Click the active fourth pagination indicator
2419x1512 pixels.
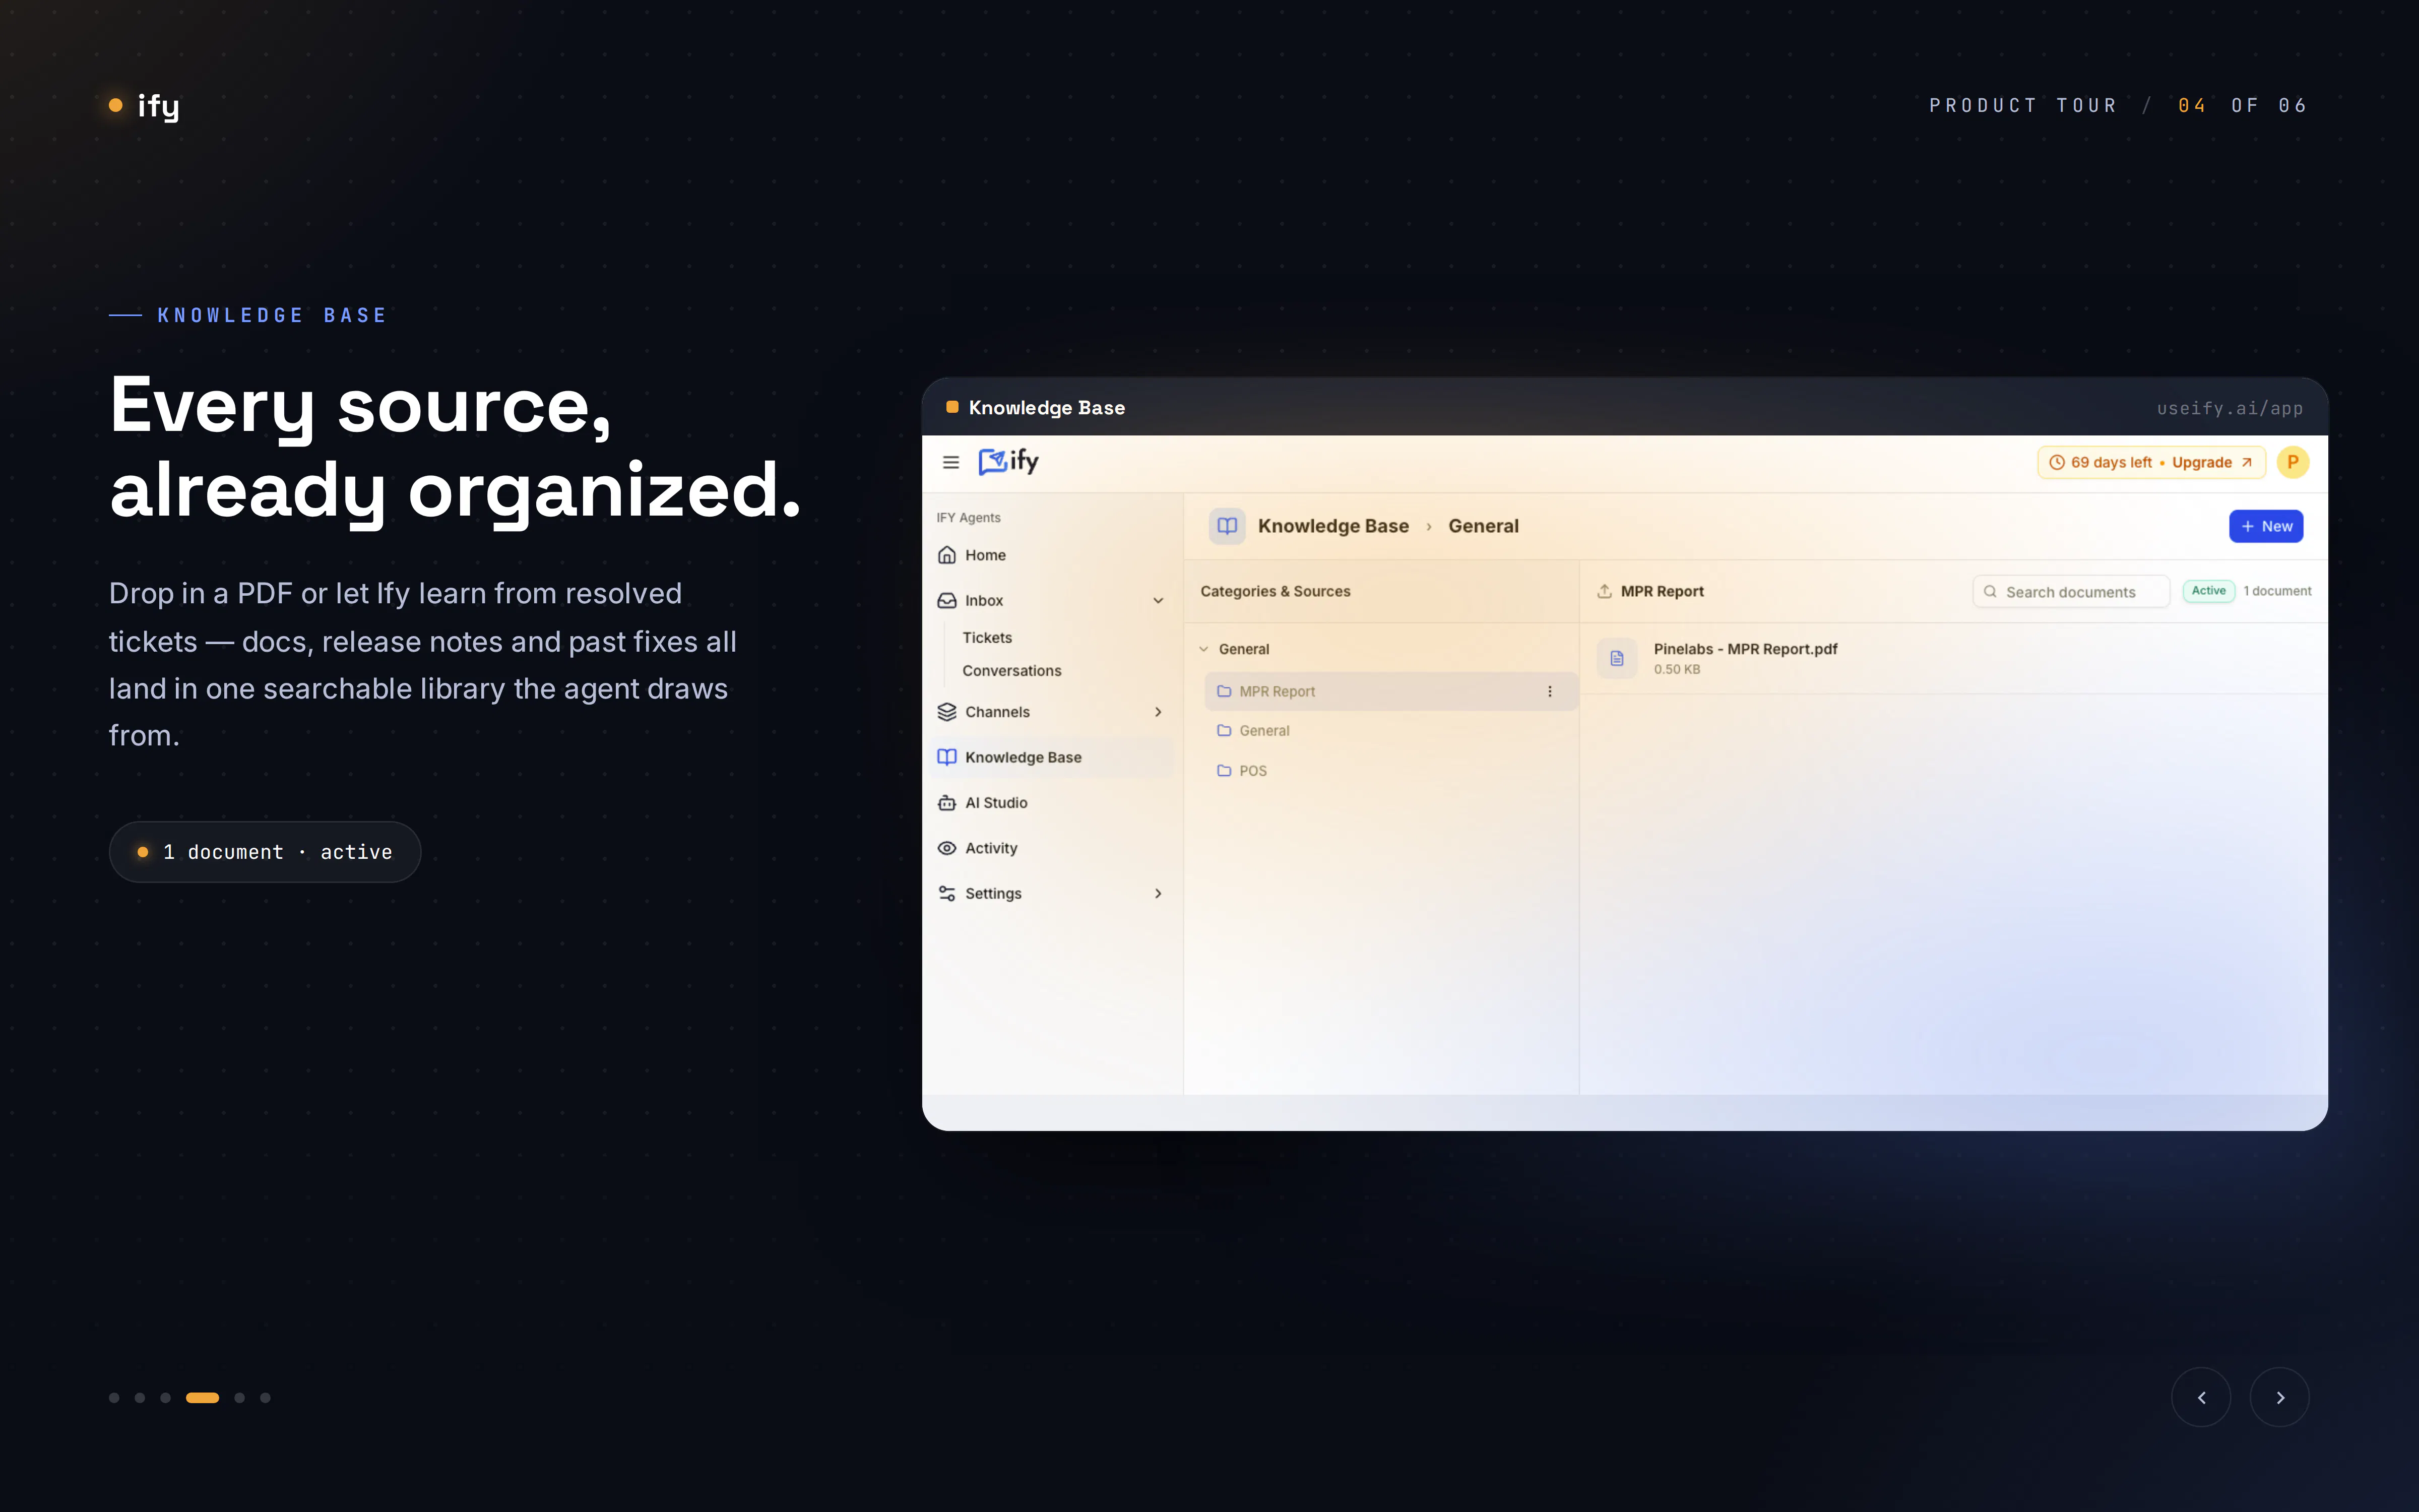coord(202,1398)
